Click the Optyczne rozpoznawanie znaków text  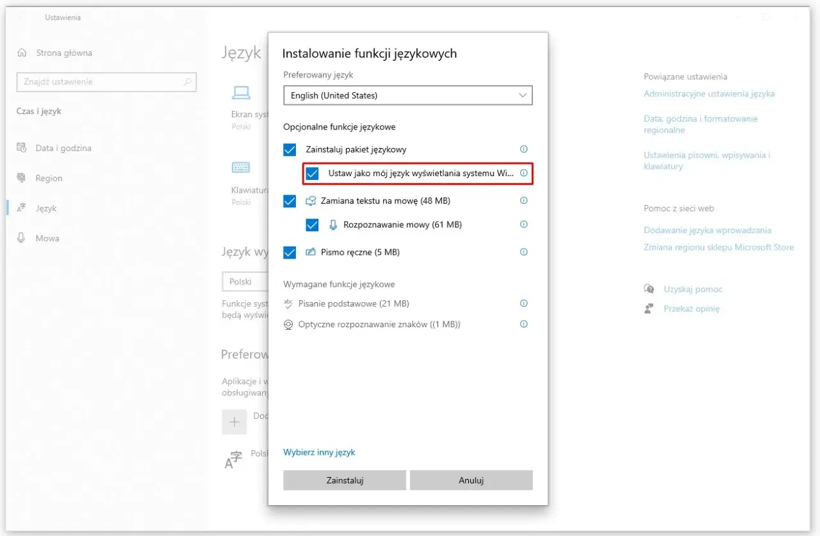(x=379, y=325)
